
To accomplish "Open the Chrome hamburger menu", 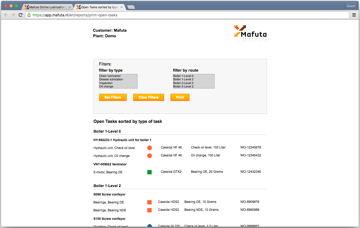I will (354, 15).
